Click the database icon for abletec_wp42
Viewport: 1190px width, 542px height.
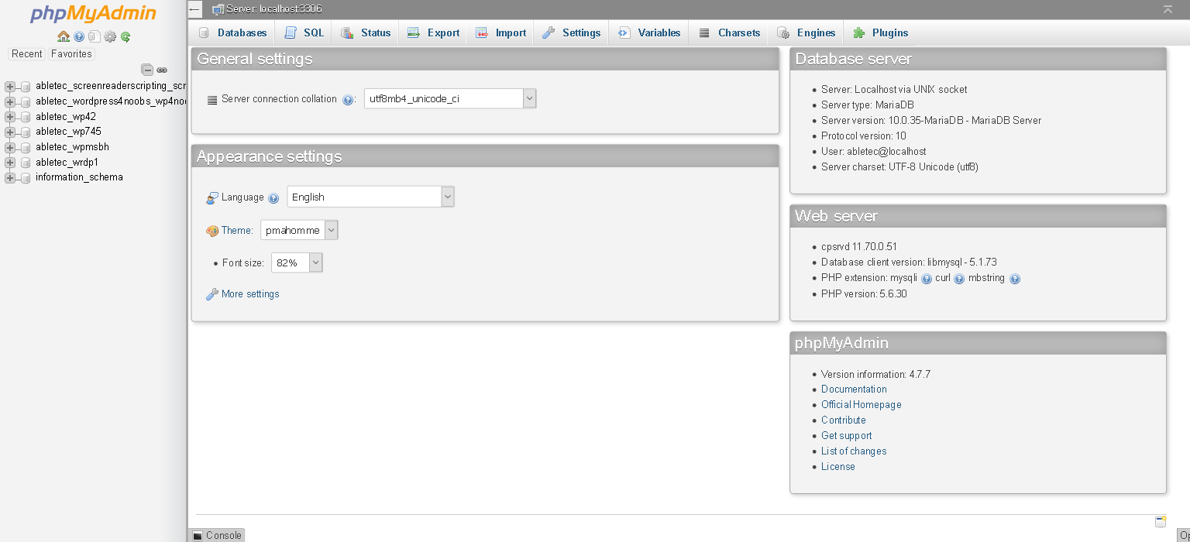tap(26, 117)
